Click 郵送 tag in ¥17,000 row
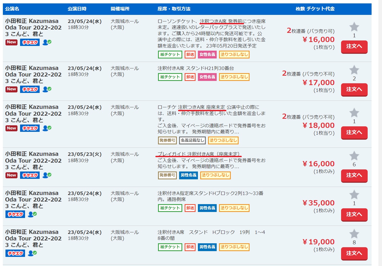Viewport: 382px width, 266px height. pyautogui.click(x=190, y=77)
